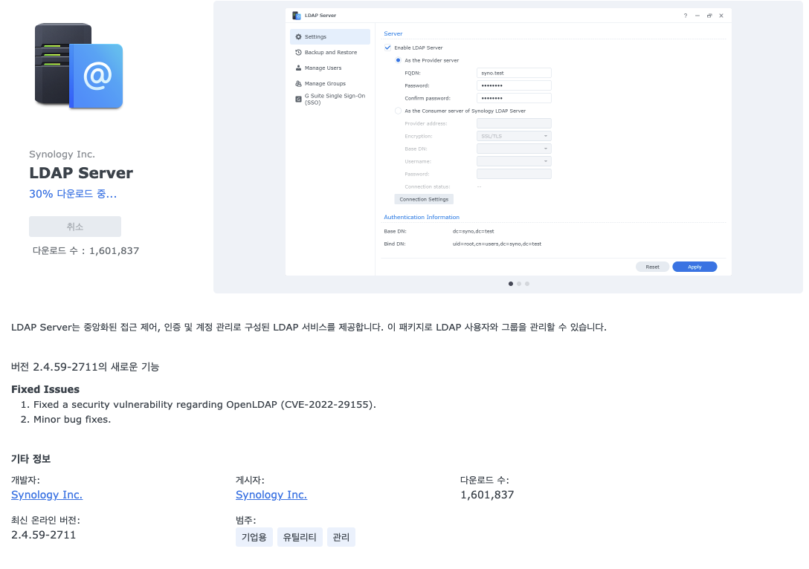The width and height of the screenshot is (809, 569).
Task: Select Backup and Restore item in preview
Action: pos(330,52)
